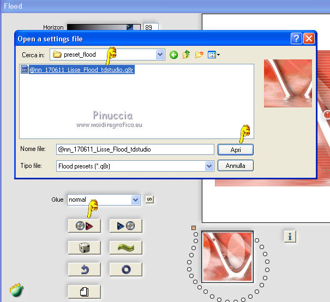330x302 pixels.
Task: Click the save preset arrow-and-disc button
Action: coord(125,226)
